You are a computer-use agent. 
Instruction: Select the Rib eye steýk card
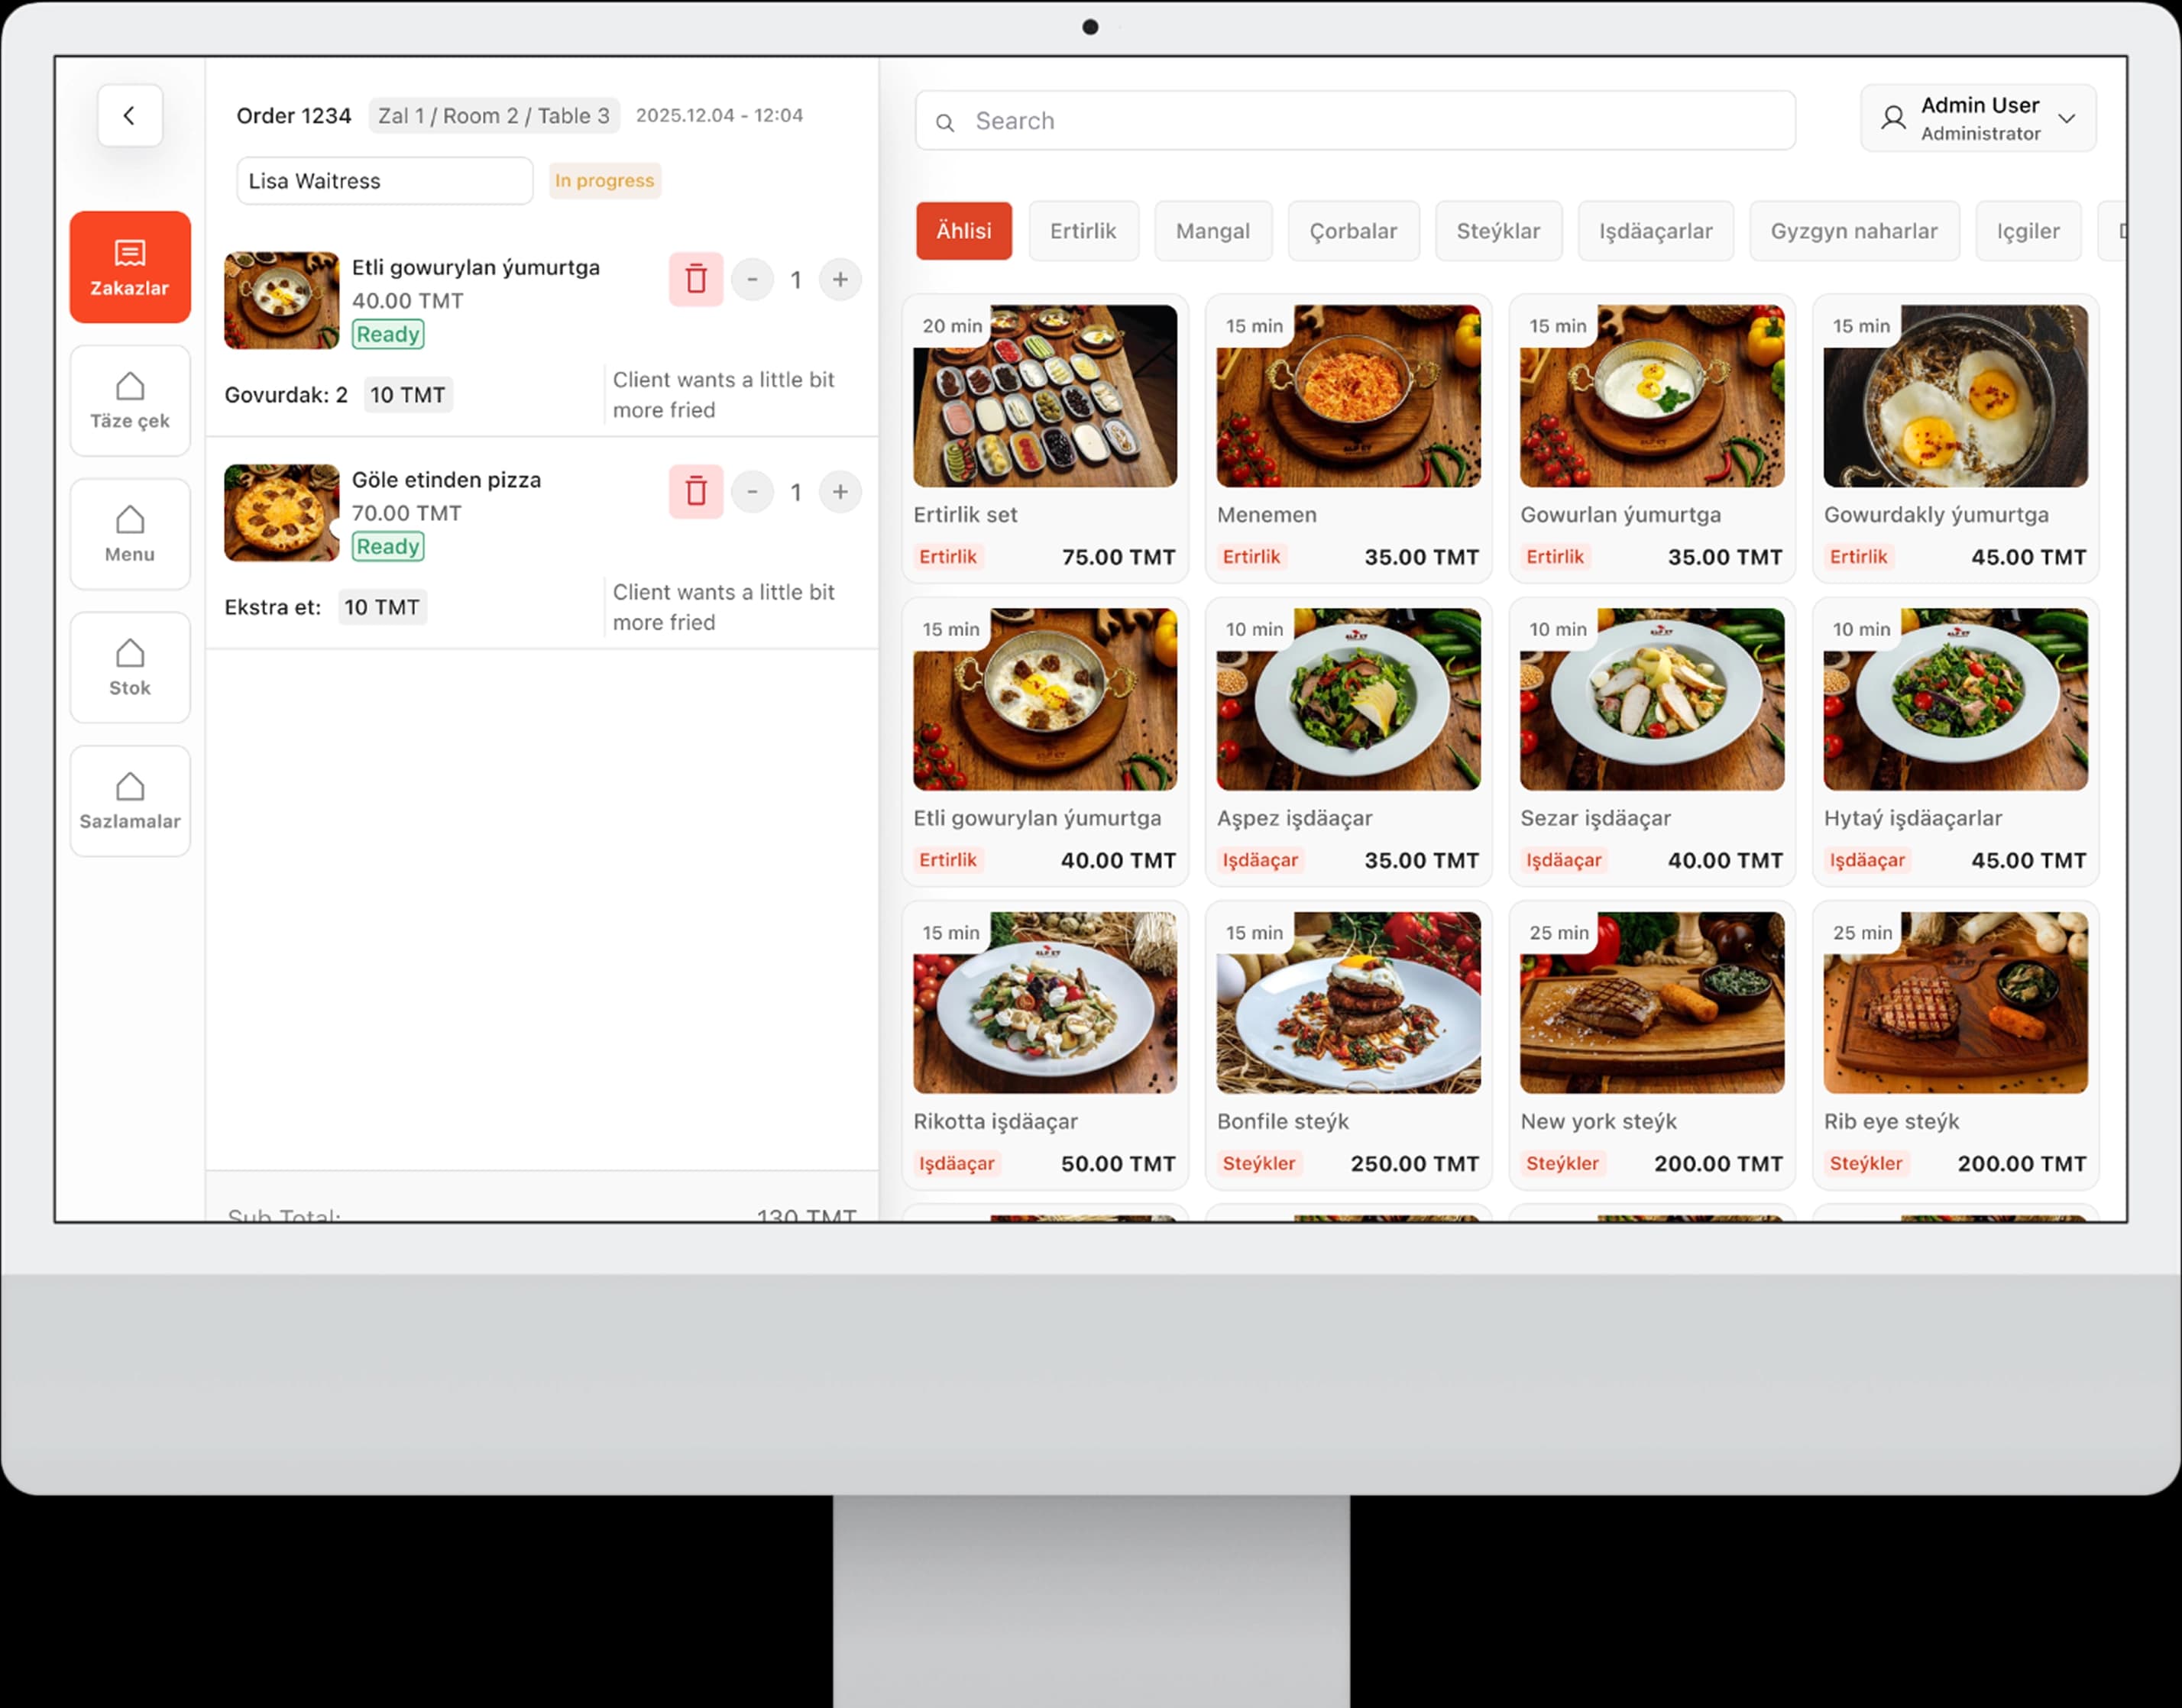point(1955,1045)
